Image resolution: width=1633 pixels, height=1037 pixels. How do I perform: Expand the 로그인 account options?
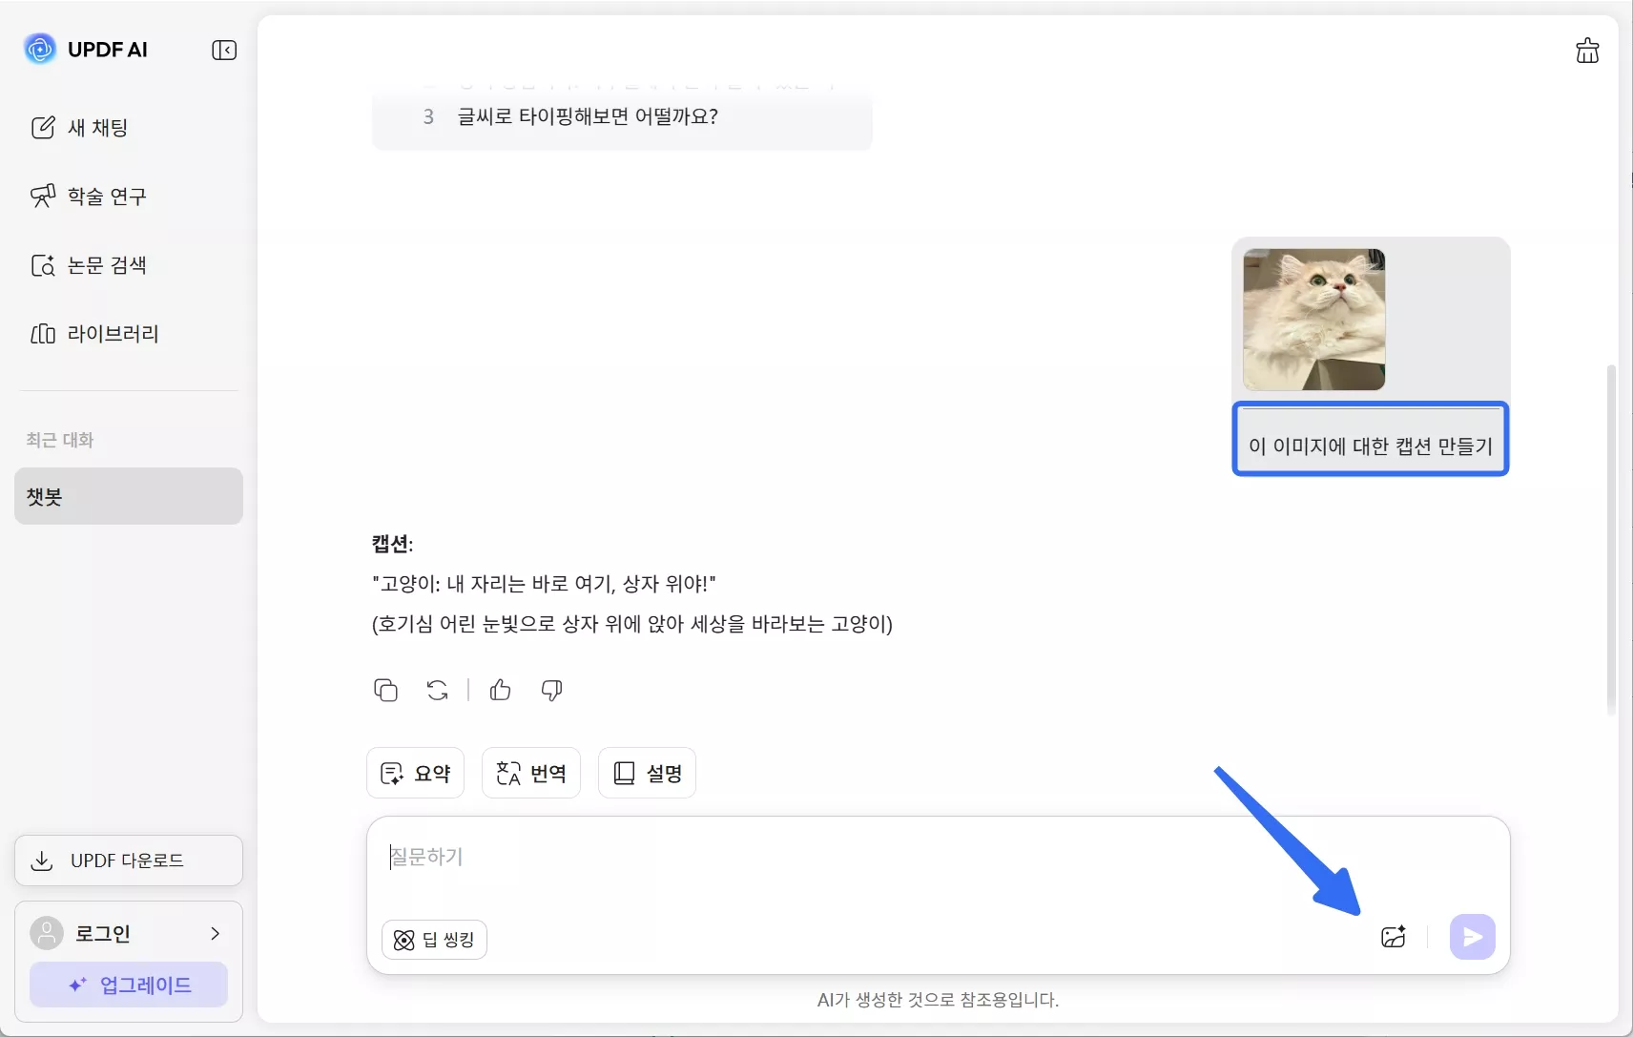(x=128, y=932)
